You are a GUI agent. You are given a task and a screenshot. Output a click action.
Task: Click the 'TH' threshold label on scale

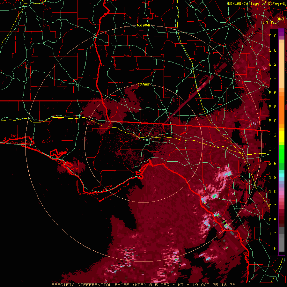274,248
